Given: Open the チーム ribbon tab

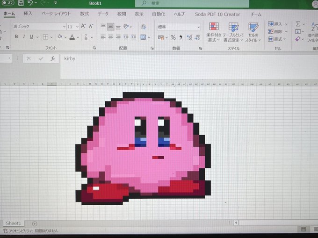Looking at the screenshot, I should [256, 14].
